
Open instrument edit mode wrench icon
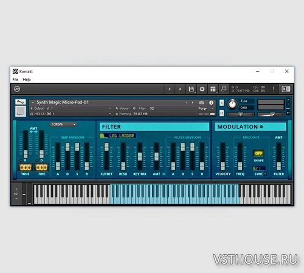[x=21, y=102]
